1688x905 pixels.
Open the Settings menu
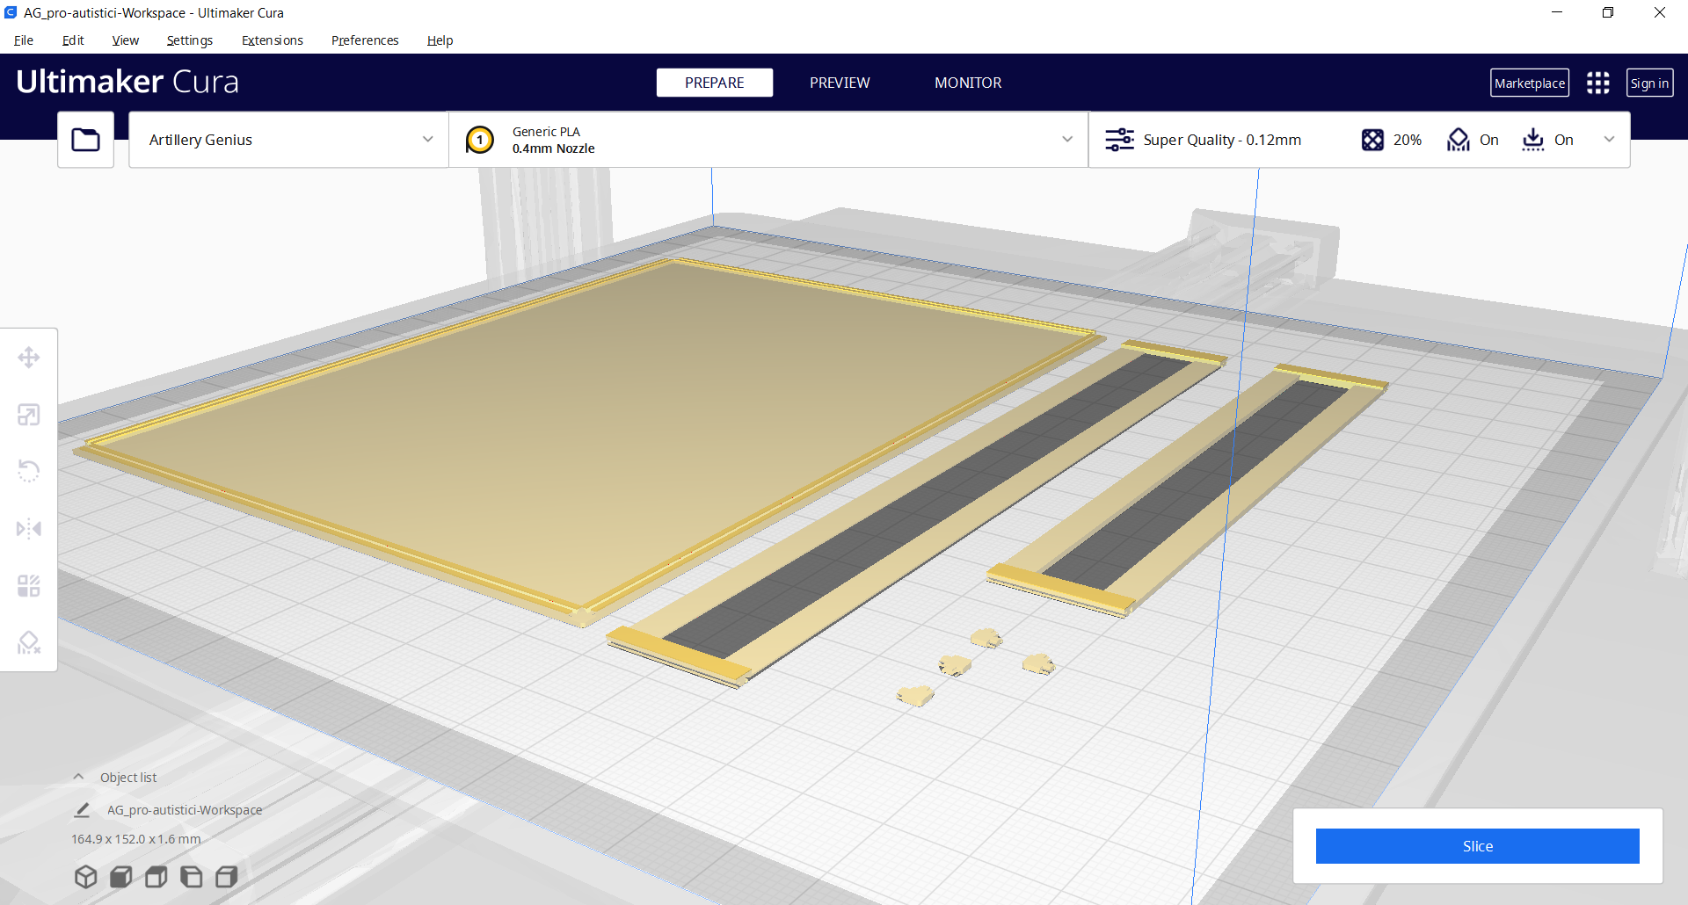(x=190, y=40)
